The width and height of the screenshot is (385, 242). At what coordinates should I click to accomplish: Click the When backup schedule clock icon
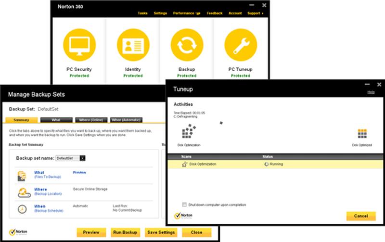[x=22, y=209]
